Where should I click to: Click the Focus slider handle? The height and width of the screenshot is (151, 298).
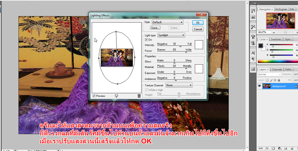(186, 52)
